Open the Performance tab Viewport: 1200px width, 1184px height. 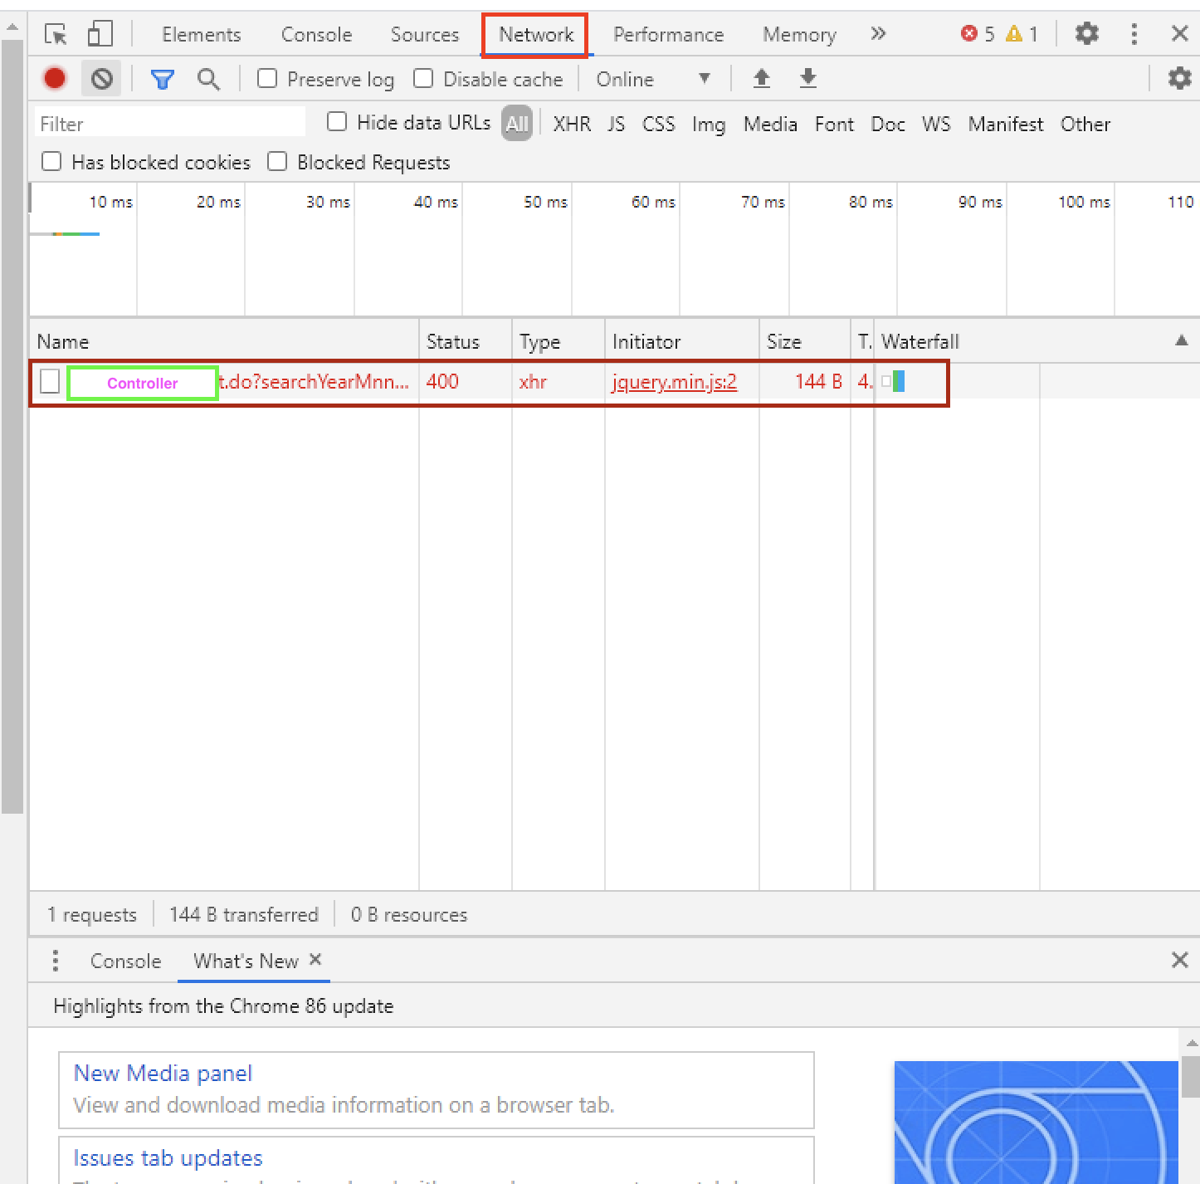(669, 35)
